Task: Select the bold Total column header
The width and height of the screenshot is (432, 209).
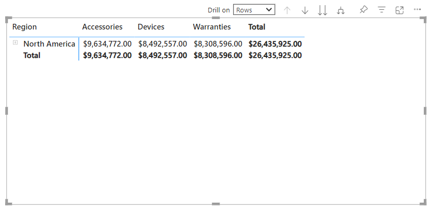Action: tap(256, 27)
